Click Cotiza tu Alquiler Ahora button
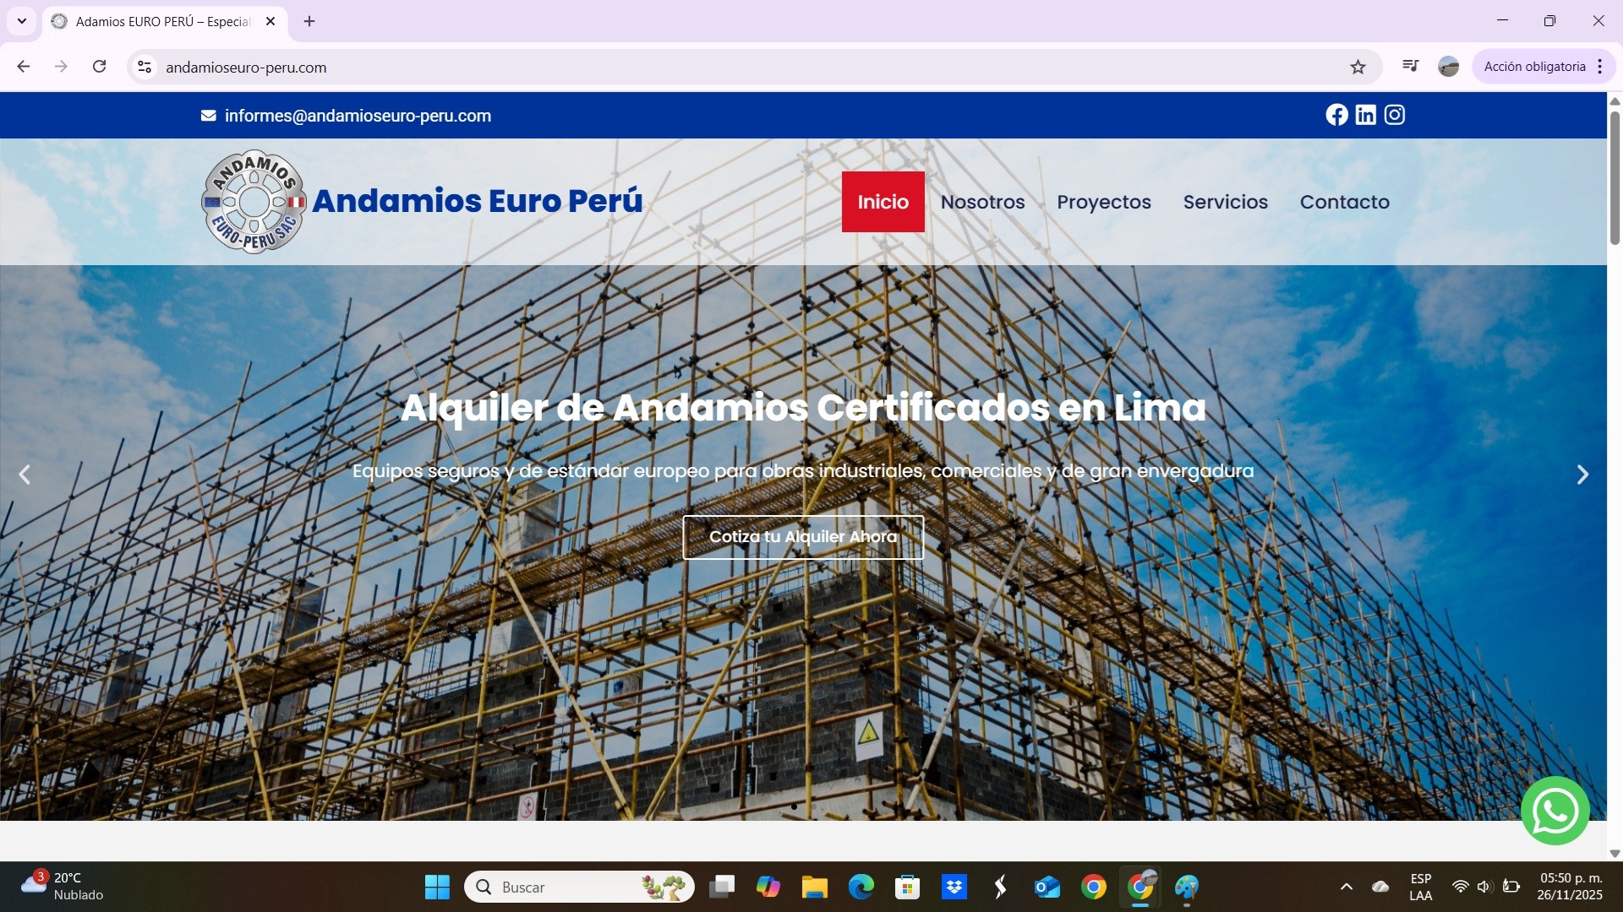 click(x=802, y=537)
